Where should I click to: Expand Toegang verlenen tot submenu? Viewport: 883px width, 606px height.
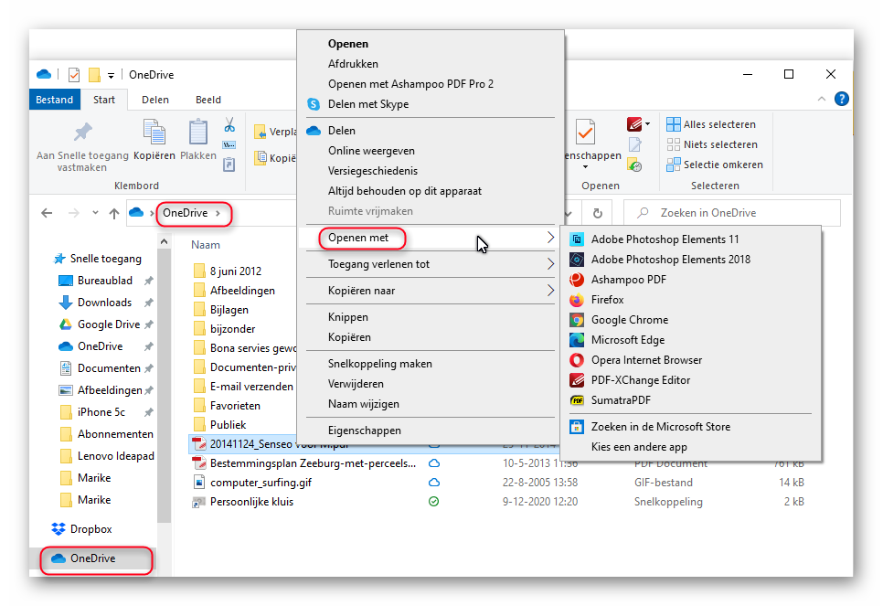(431, 264)
